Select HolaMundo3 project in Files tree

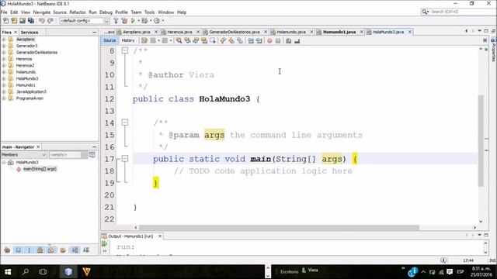click(x=27, y=78)
